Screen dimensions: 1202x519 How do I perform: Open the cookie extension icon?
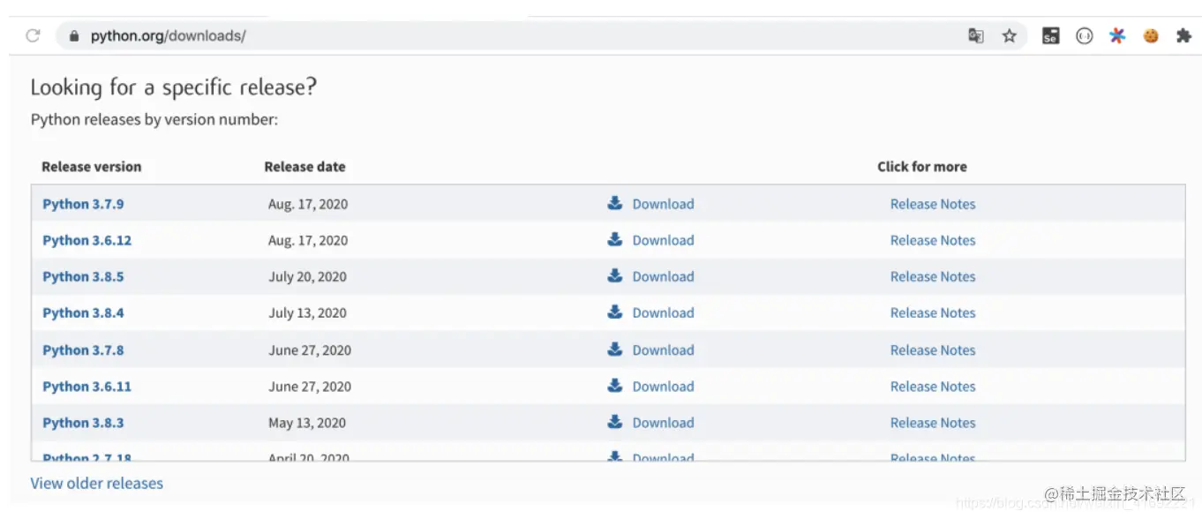pos(1151,36)
